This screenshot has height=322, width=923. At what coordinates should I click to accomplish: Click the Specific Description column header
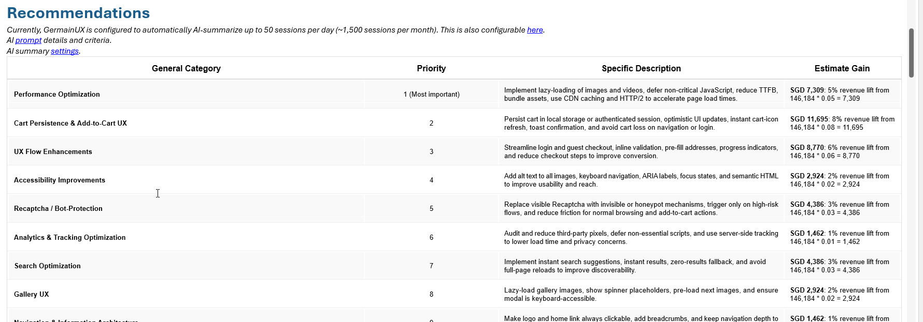(641, 68)
